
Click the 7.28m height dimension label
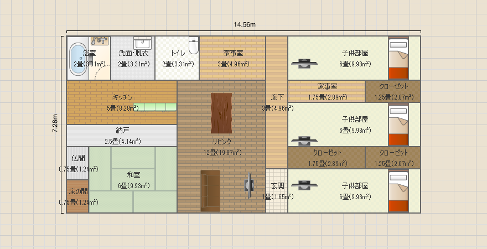pos(55,124)
